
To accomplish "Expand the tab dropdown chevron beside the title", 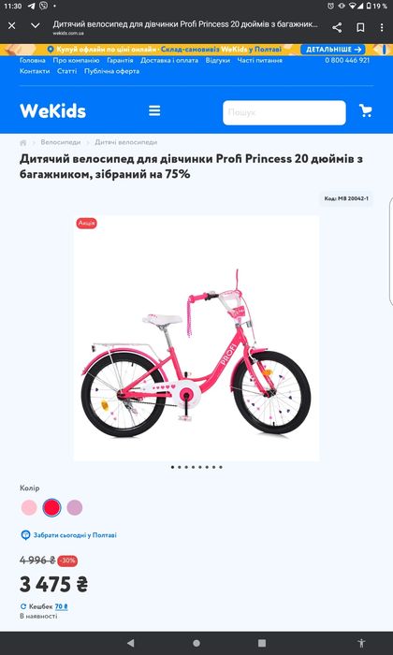I will pos(36,26).
